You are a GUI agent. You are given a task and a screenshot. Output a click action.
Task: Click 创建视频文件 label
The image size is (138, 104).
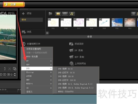click(x=33, y=44)
